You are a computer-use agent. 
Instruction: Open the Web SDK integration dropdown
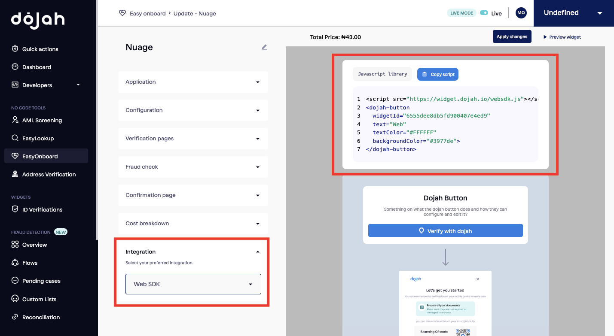click(x=193, y=284)
